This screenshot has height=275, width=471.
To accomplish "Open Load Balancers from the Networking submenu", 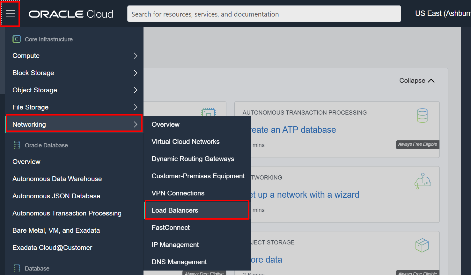I will [174, 210].
